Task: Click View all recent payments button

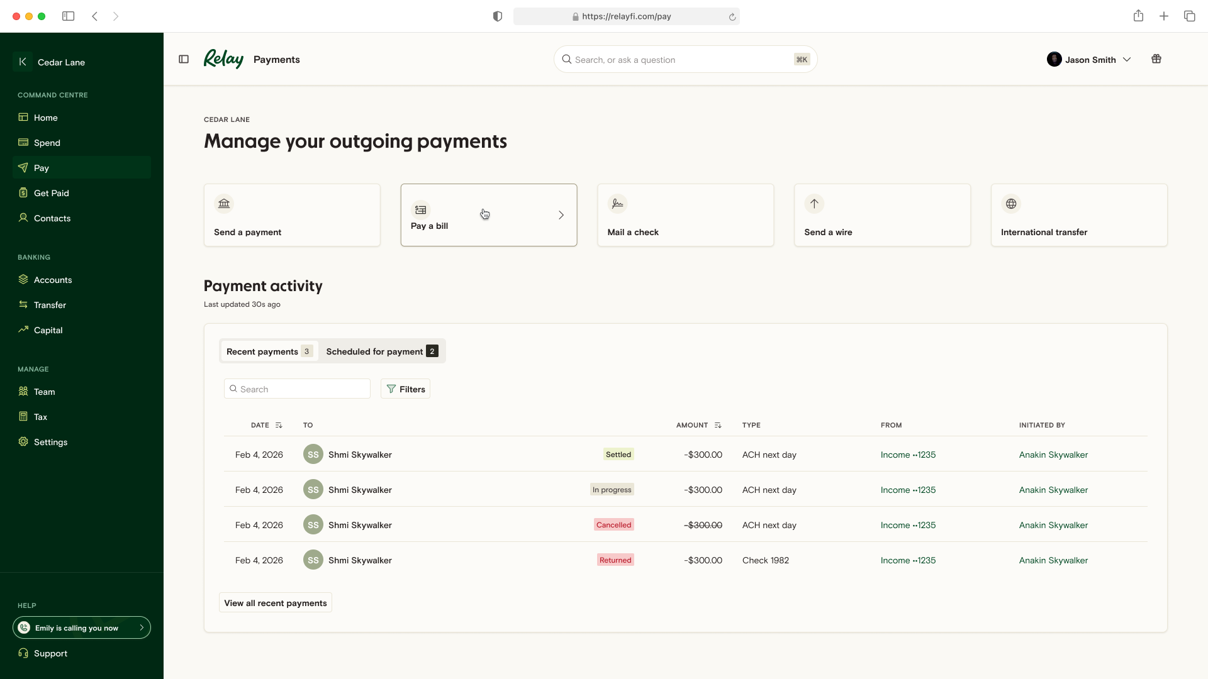Action: coord(275,603)
